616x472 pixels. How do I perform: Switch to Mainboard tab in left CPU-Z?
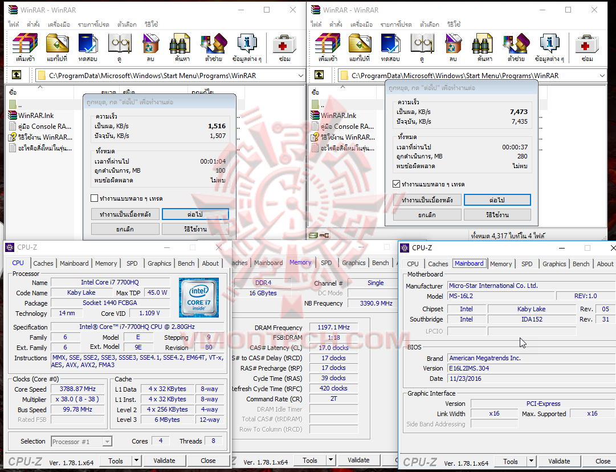click(74, 263)
